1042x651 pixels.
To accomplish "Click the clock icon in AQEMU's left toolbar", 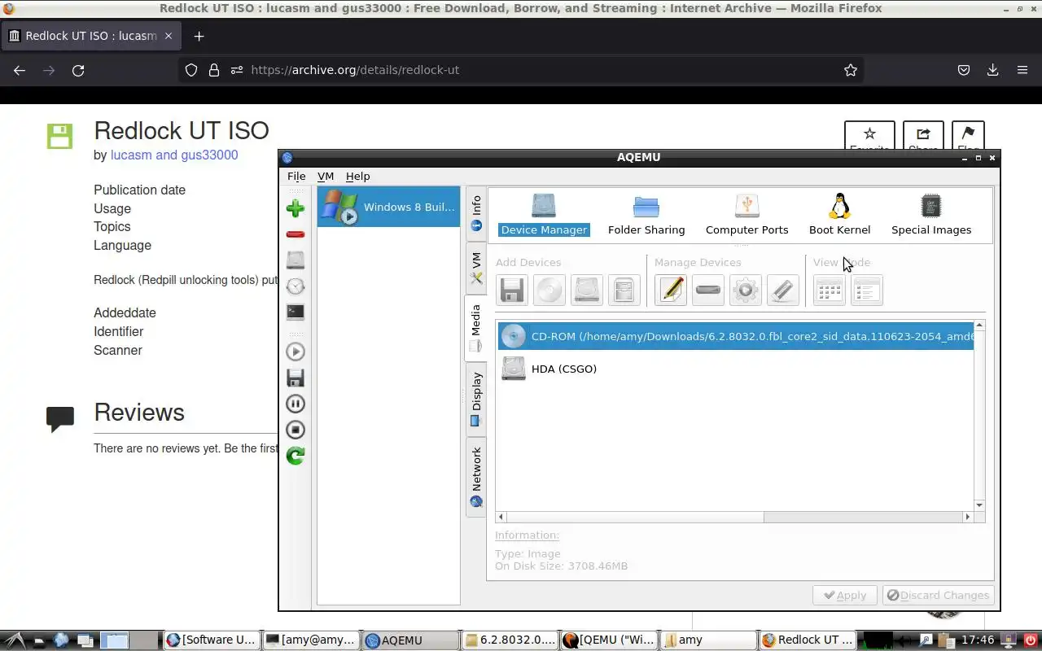I will (x=296, y=286).
